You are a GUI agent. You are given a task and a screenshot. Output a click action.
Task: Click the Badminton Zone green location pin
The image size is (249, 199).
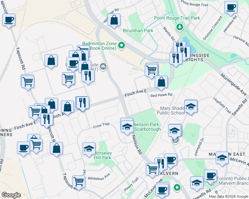pos(122,45)
